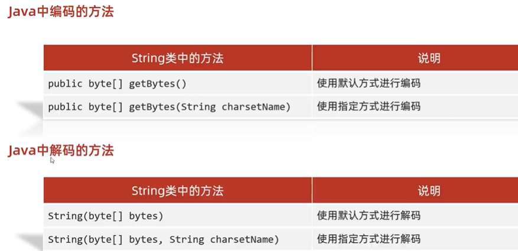The image size is (518, 251).
Task: Click the "使用指定方式进行编码" description cell
Action: click(369, 107)
